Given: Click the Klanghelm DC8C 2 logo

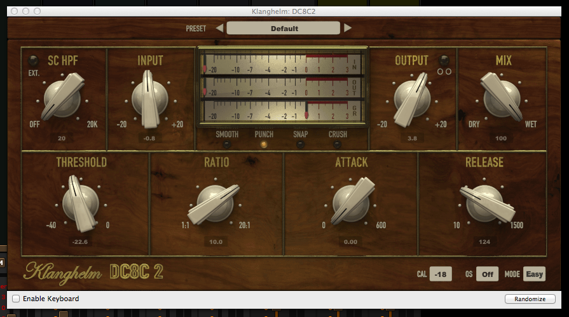Looking at the screenshot, I should click(x=93, y=271).
